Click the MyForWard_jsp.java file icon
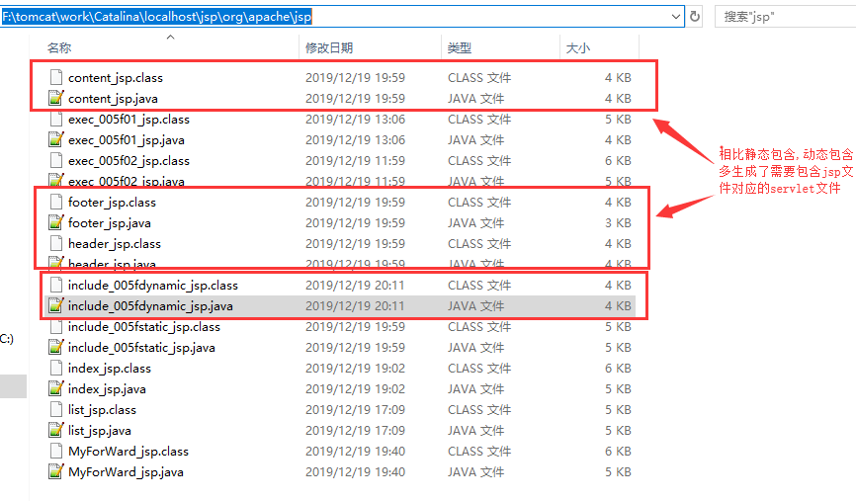Screen dimensions: 856x501 [55, 471]
